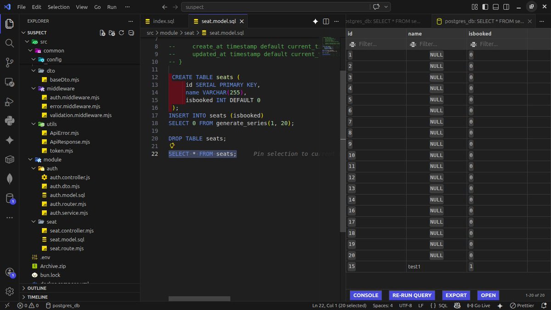Select the 'test1' name cell

coord(437,266)
